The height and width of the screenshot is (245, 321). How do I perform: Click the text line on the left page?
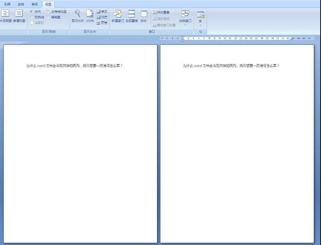(74, 66)
